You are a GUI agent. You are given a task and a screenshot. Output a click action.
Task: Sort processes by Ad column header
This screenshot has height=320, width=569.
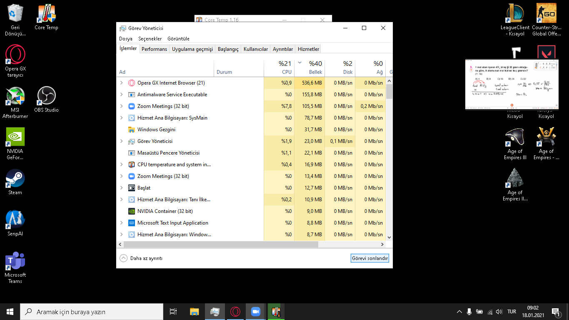[166, 68]
